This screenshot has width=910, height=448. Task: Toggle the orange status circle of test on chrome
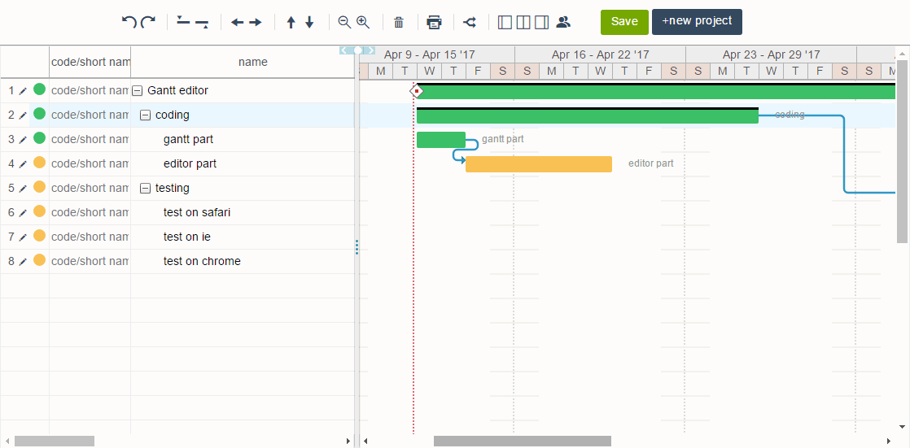39,259
